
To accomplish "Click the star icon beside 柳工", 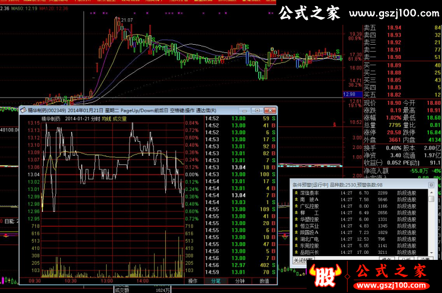I will [296, 212].
